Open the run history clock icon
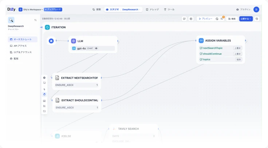 point(217,19)
